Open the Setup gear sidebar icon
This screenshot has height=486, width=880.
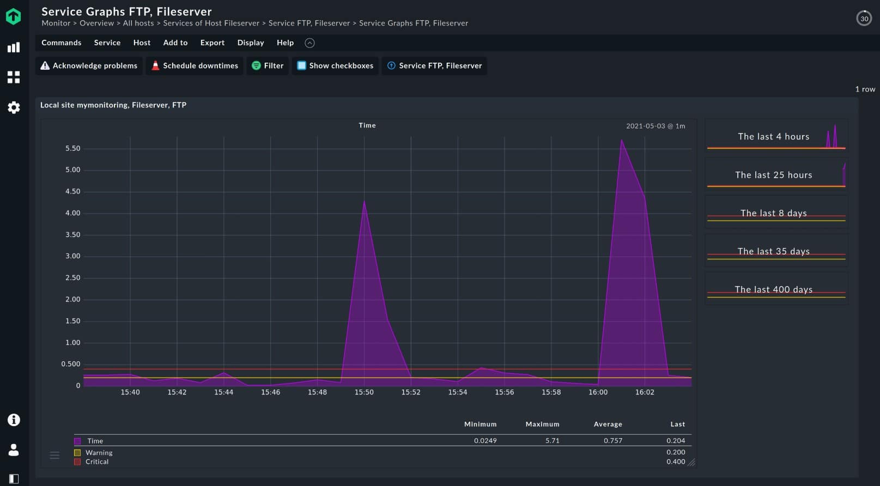pyautogui.click(x=14, y=107)
